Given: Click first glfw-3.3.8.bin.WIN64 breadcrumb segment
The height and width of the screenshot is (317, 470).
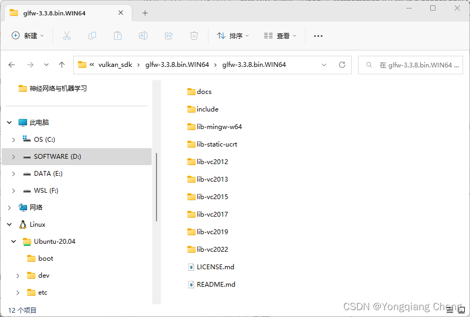Looking at the screenshot, I should (x=177, y=65).
